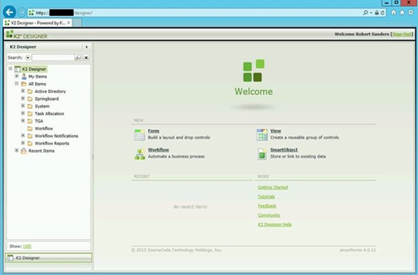This screenshot has height=275, width=418.
Task: Open the Tutorials link
Action: click(x=266, y=197)
